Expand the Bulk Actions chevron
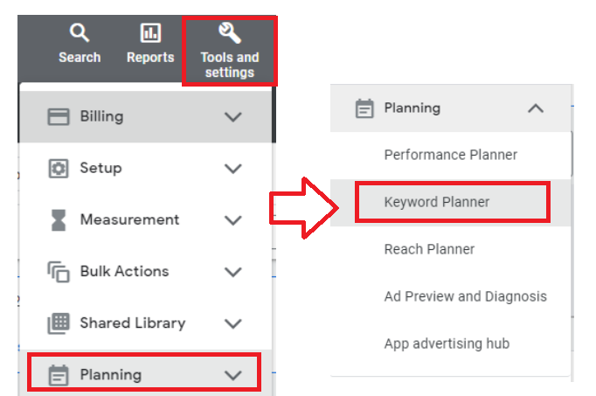The width and height of the screenshot is (596, 396). click(x=233, y=272)
